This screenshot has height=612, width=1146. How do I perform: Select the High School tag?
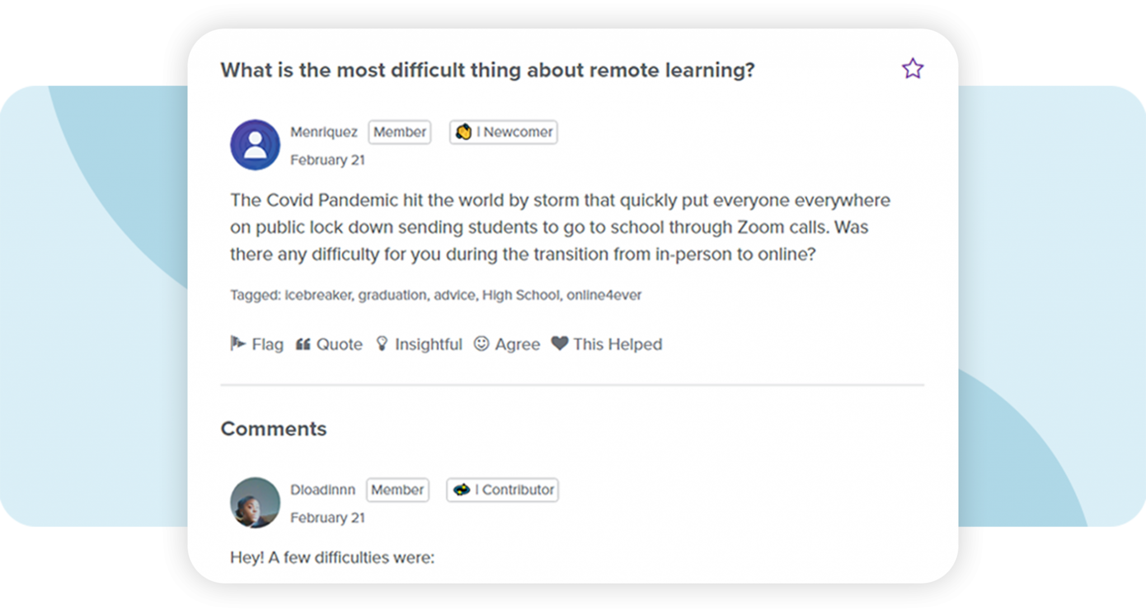point(520,295)
